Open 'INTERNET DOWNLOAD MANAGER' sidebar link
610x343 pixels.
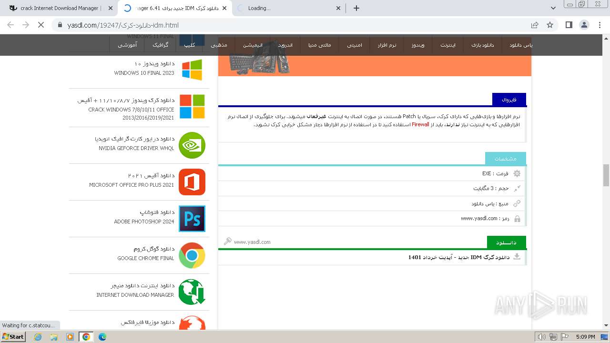click(135, 295)
